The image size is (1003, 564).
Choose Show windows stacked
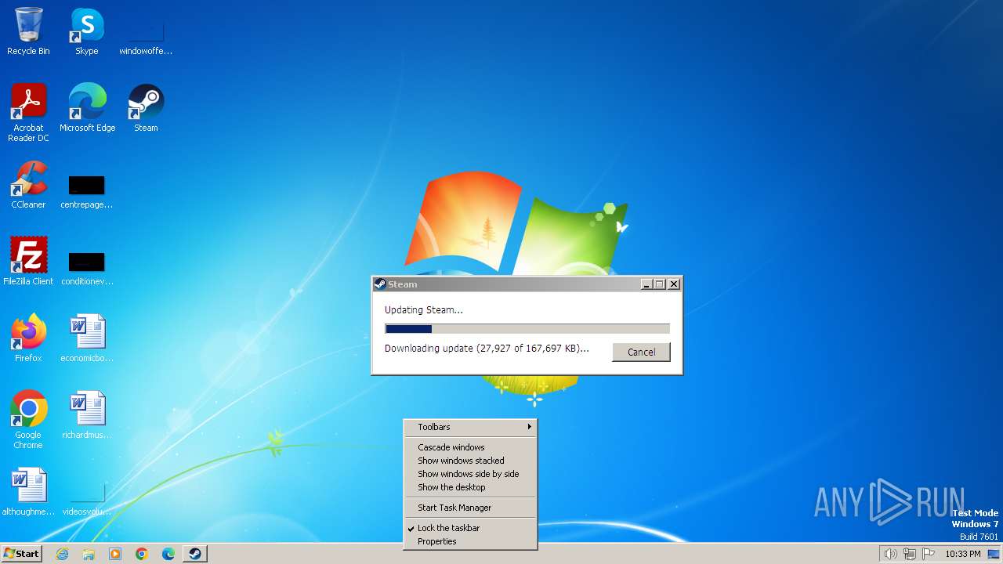click(470, 461)
